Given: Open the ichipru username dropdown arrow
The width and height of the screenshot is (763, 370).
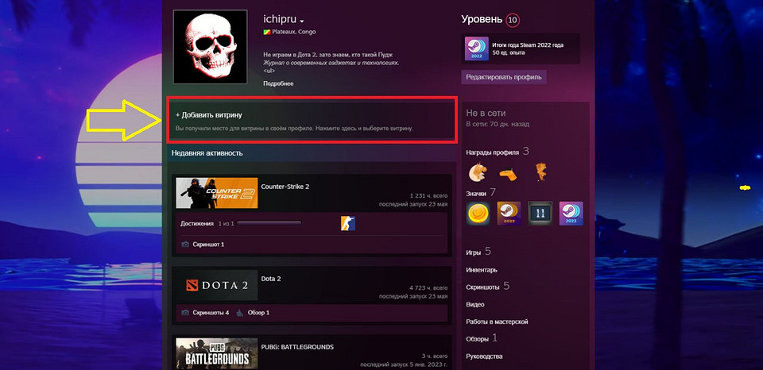Looking at the screenshot, I should [x=302, y=21].
